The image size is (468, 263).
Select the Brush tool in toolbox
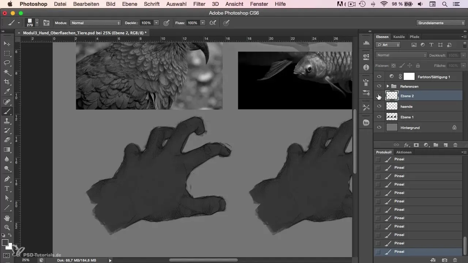point(7,111)
